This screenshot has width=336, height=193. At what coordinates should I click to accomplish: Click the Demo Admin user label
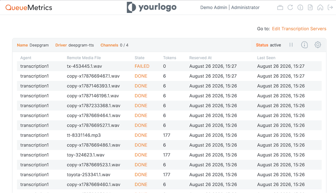(213, 7)
